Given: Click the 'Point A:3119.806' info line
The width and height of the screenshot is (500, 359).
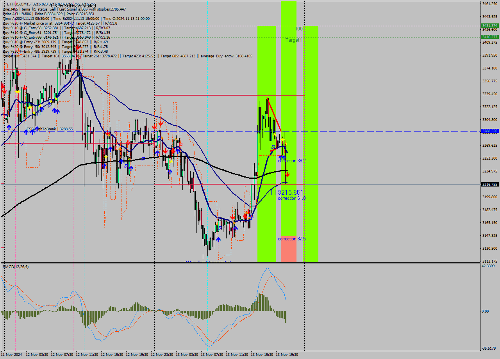Looking at the screenshot, I should pyautogui.click(x=49, y=14).
